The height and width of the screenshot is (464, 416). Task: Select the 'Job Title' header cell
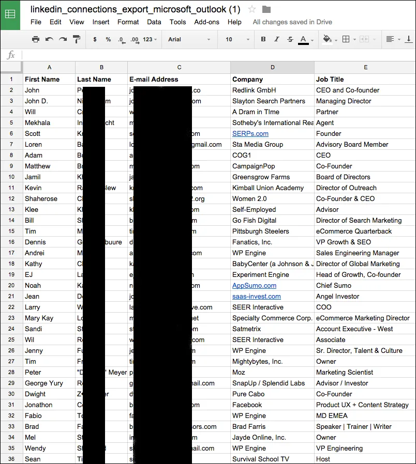[365, 79]
